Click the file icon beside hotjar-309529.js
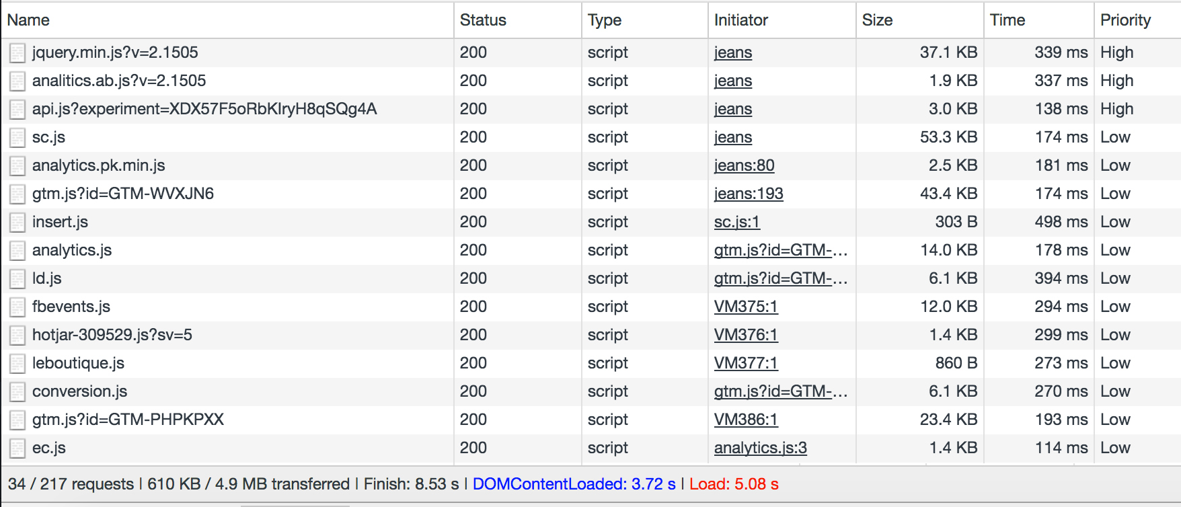This screenshot has width=1181, height=507. coord(17,336)
